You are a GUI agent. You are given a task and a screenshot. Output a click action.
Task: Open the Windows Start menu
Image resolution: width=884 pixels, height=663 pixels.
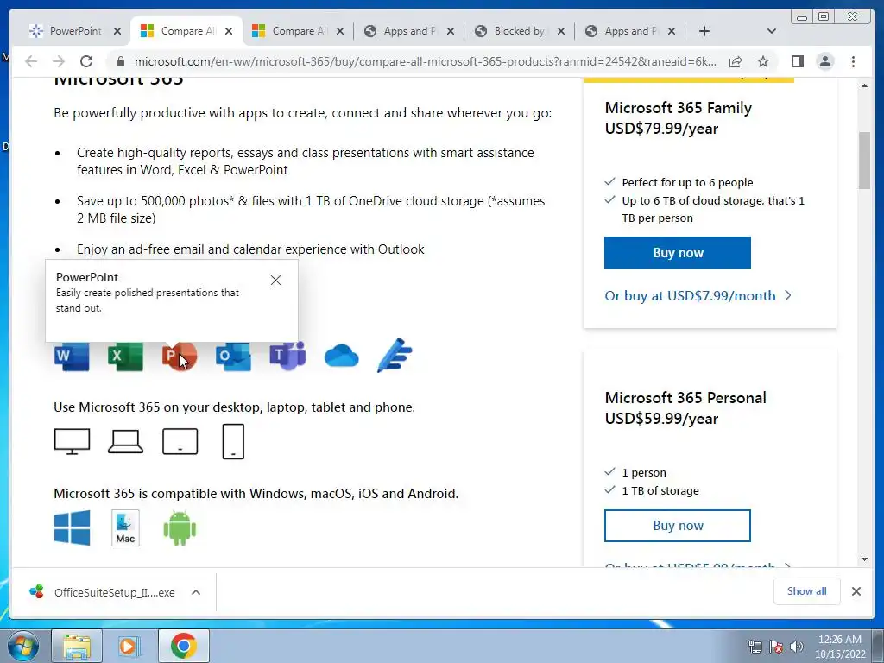[x=22, y=646]
